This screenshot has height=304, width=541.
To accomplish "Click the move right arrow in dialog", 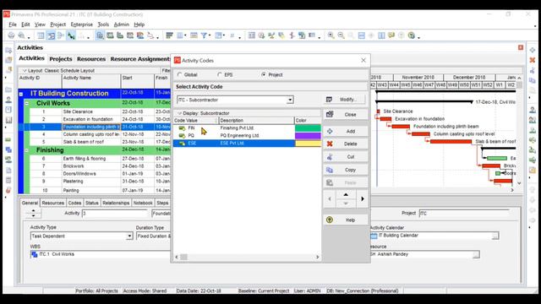I will pyautogui.click(x=363, y=199).
